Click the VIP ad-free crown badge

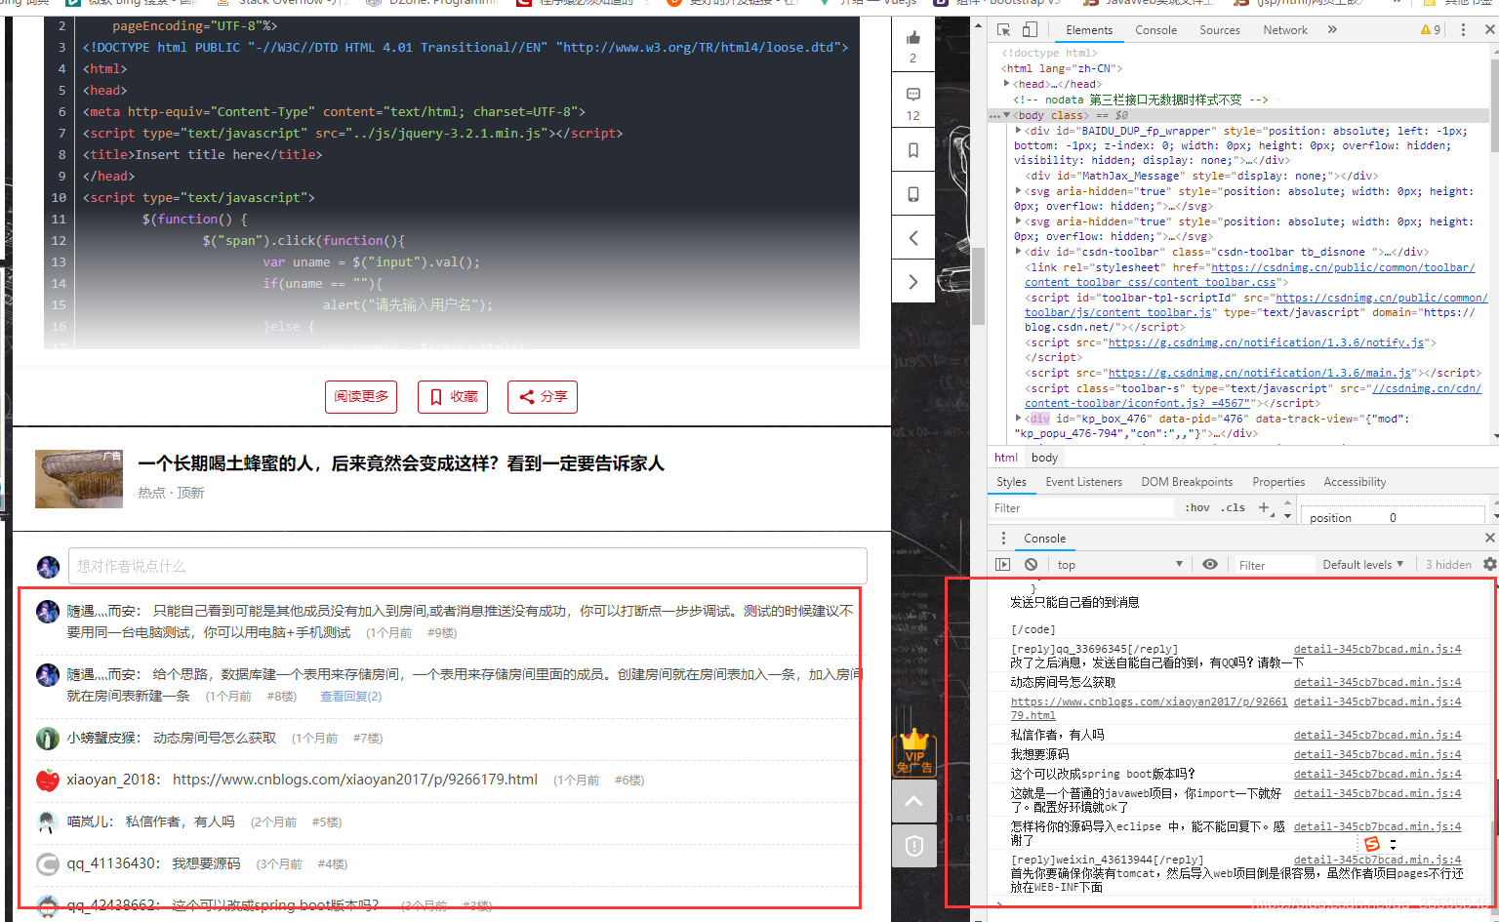pyautogui.click(x=914, y=752)
